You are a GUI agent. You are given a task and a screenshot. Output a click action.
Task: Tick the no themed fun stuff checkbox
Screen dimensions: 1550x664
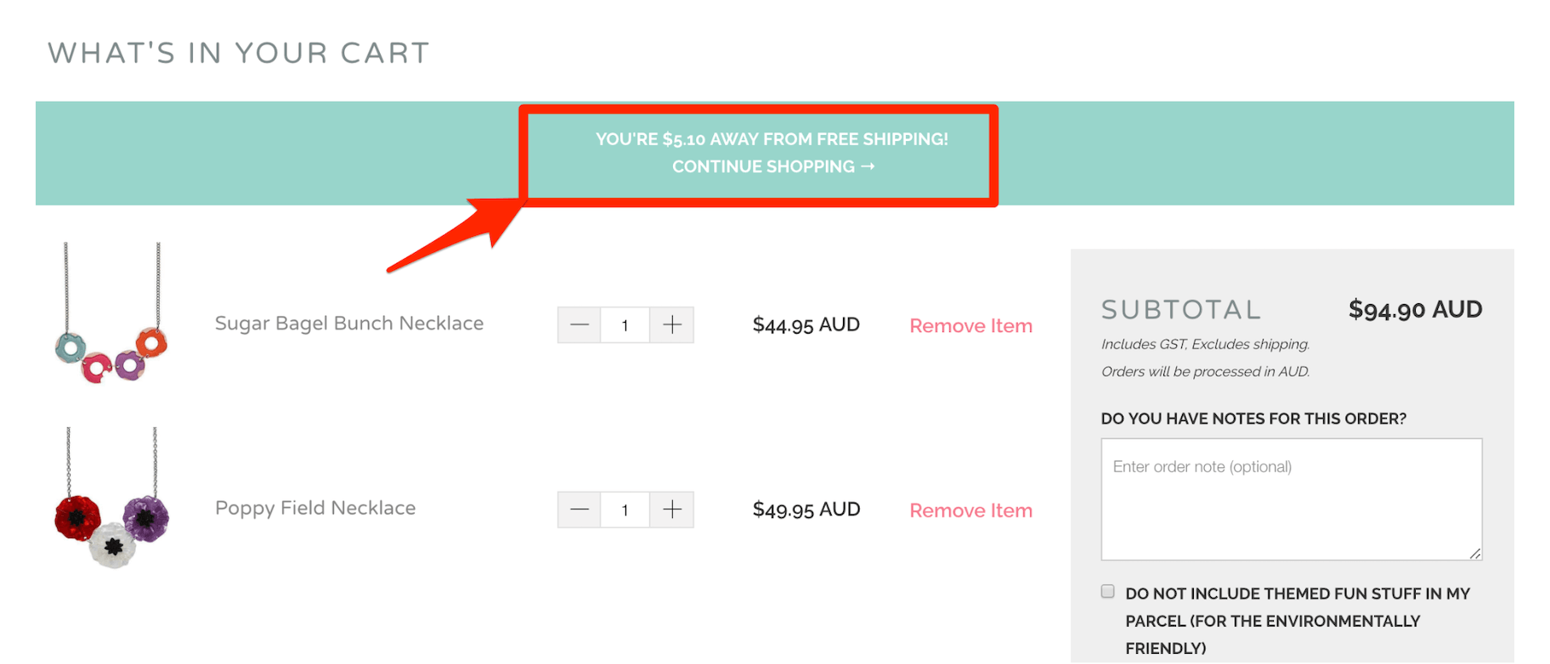pos(1107,592)
